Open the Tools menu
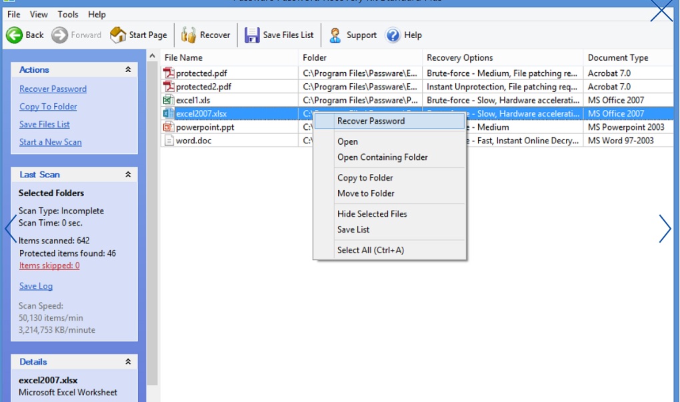The width and height of the screenshot is (680, 402). (x=67, y=14)
